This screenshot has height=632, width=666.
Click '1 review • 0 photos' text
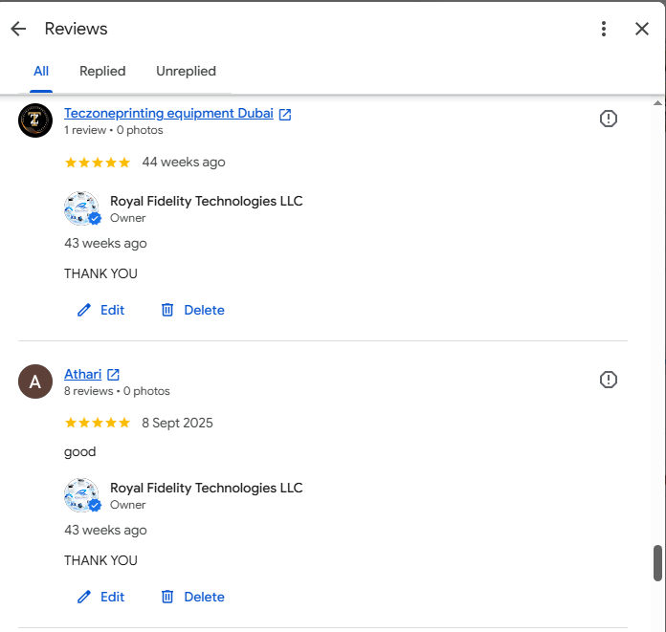(114, 130)
